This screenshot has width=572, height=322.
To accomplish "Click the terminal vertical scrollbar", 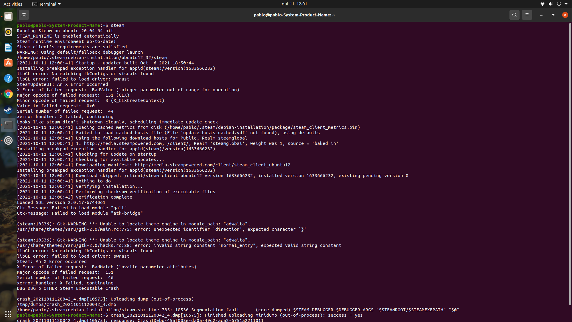I will click(570, 164).
